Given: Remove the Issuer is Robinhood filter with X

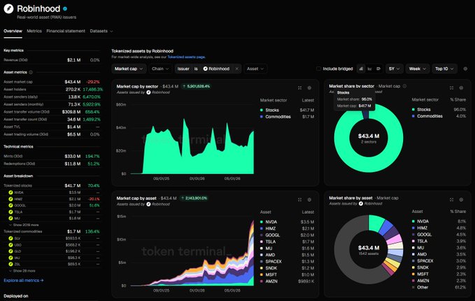Looking at the screenshot, I should [x=237, y=69].
